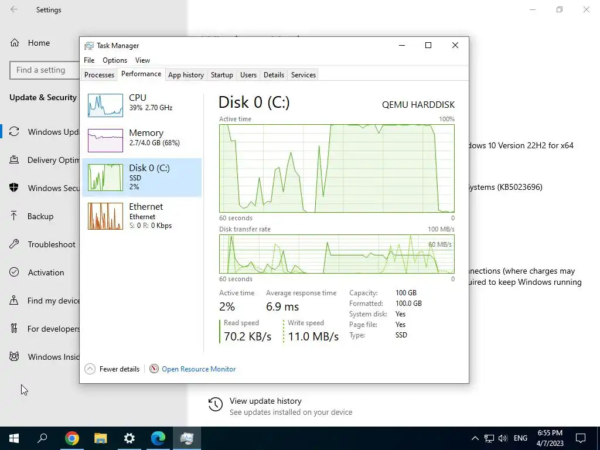Switch to the App history tab
Screen dimensions: 600x450
coord(186,75)
